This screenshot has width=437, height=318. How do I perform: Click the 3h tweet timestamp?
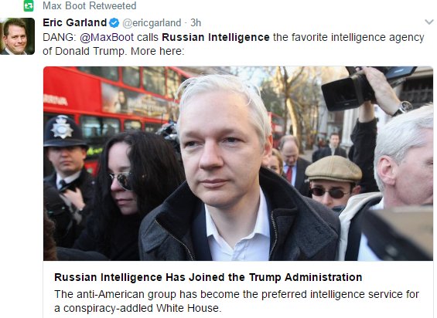(196, 23)
